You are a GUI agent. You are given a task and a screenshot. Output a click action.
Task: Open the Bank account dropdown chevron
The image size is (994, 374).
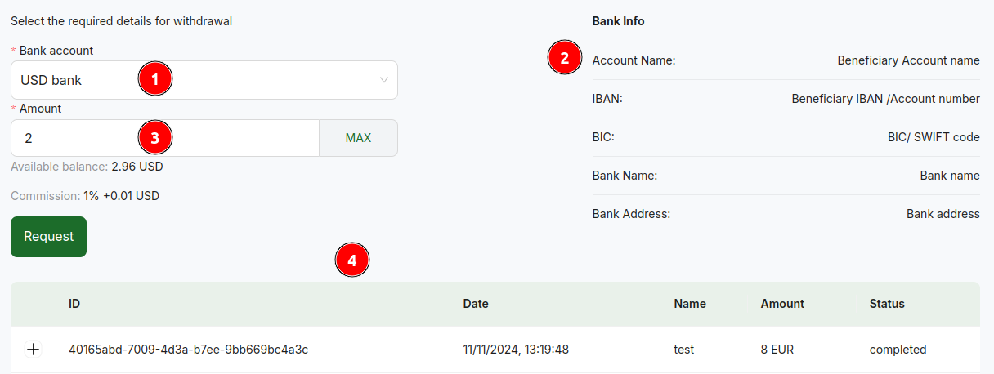pyautogui.click(x=384, y=80)
